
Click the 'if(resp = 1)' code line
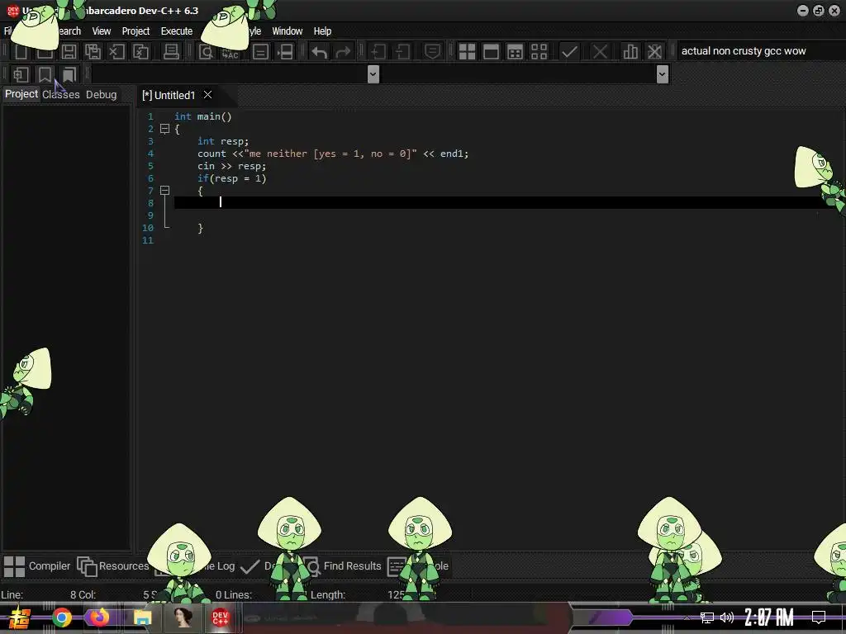[231, 178]
